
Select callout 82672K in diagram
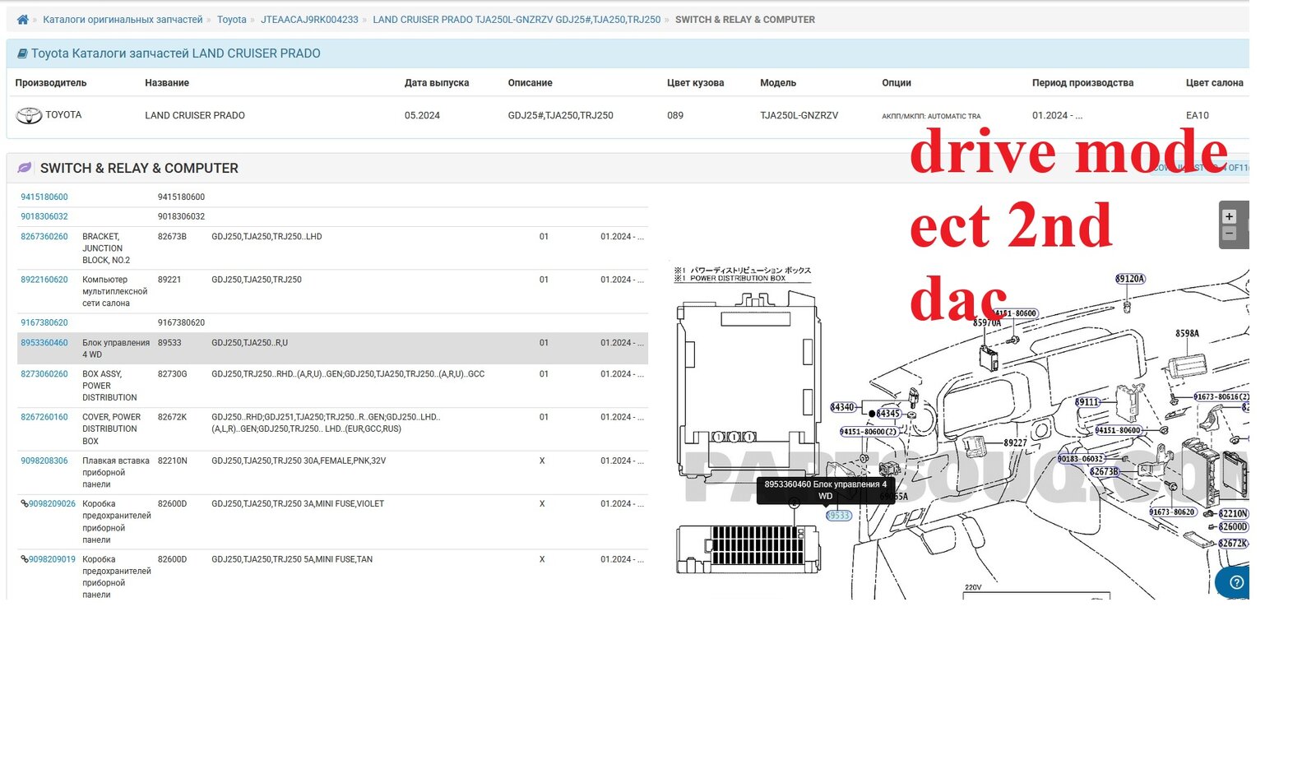tap(1233, 544)
